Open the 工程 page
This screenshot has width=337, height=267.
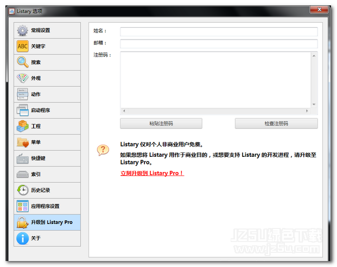point(47,126)
